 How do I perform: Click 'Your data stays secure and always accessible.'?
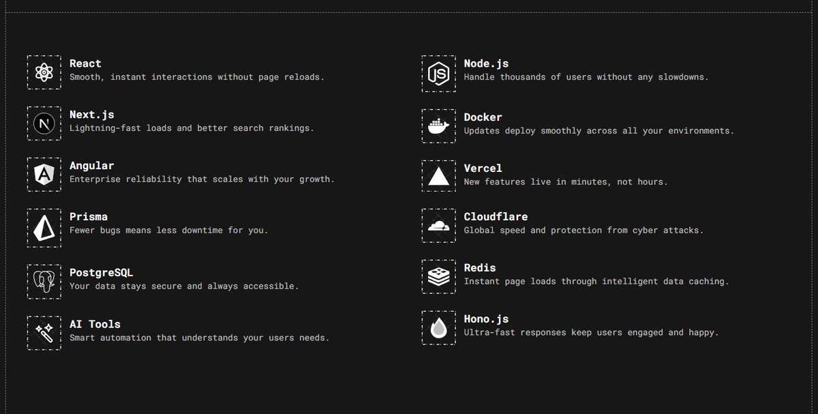pyautogui.click(x=184, y=286)
